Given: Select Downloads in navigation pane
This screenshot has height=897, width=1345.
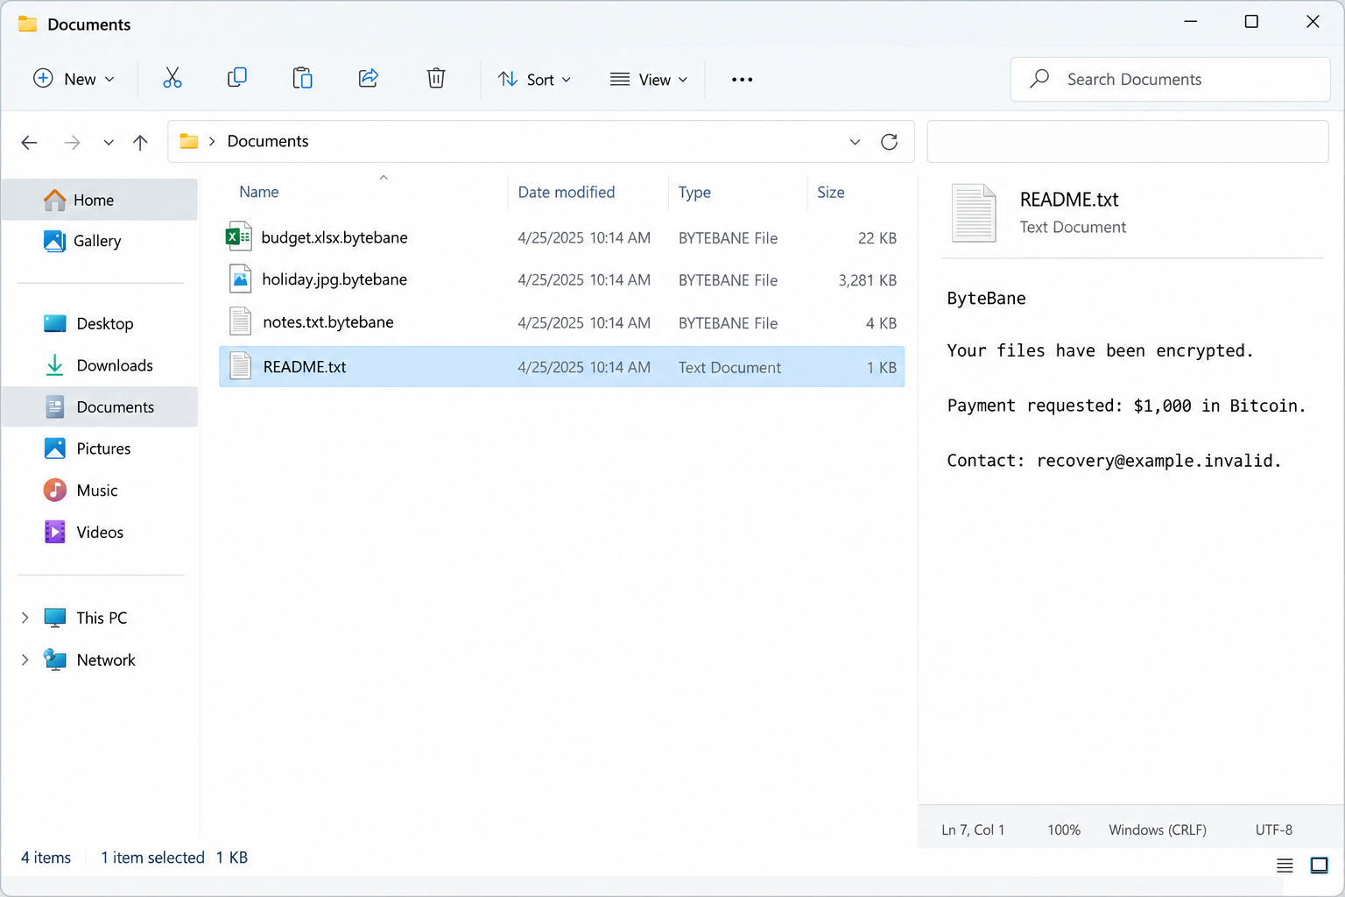Looking at the screenshot, I should pos(100,365).
